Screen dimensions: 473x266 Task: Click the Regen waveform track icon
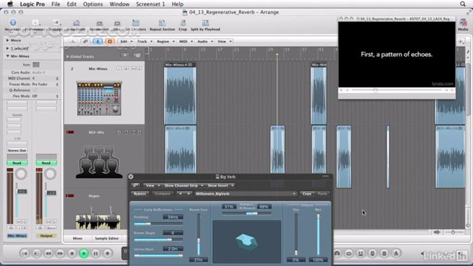coord(98,218)
